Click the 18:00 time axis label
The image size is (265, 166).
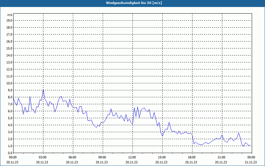point(192,157)
